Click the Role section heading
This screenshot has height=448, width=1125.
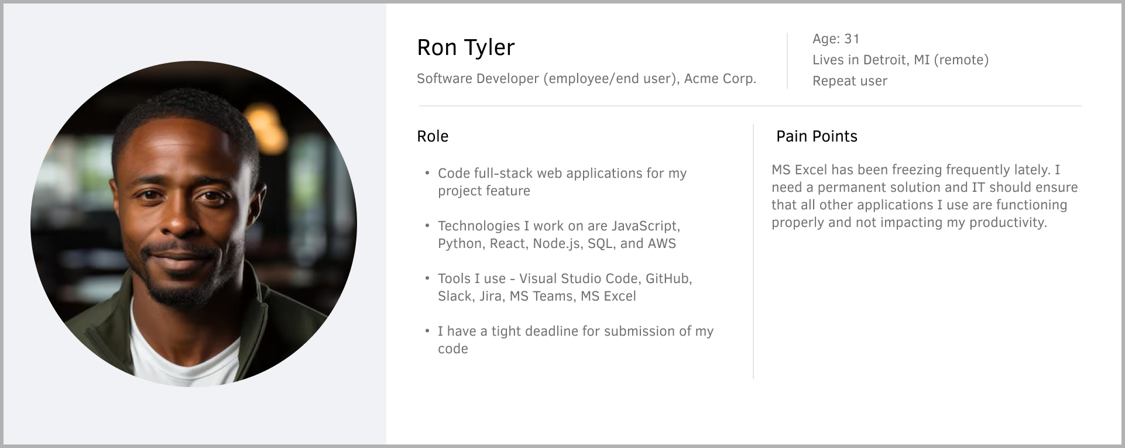tap(433, 136)
